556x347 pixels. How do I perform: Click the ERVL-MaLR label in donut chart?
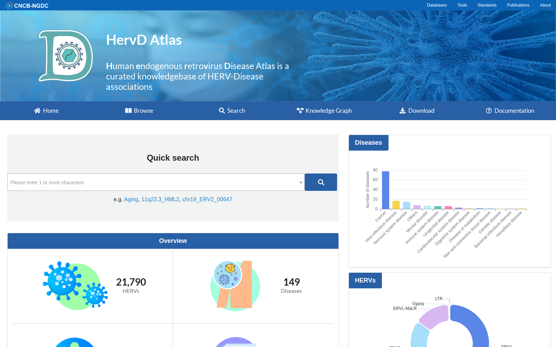pyautogui.click(x=405, y=308)
